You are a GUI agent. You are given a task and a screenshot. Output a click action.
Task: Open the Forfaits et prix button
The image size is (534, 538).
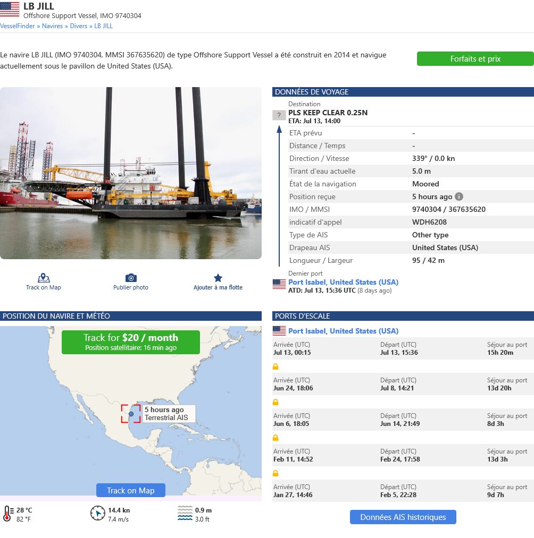[x=475, y=58]
